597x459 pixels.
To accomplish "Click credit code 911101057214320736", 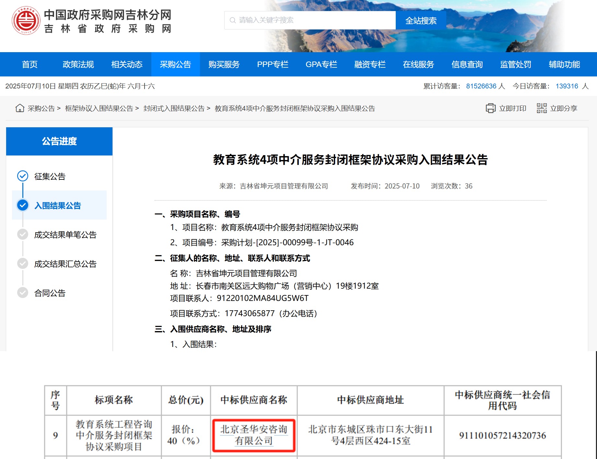I will (502, 435).
